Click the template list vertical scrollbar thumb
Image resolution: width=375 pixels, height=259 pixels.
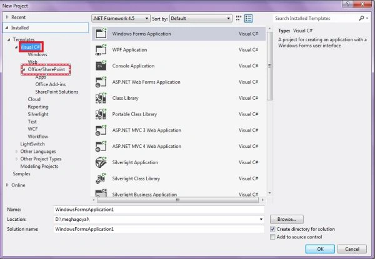click(x=270, y=66)
